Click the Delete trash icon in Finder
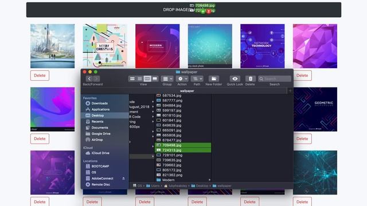 pyautogui.click(x=250, y=79)
